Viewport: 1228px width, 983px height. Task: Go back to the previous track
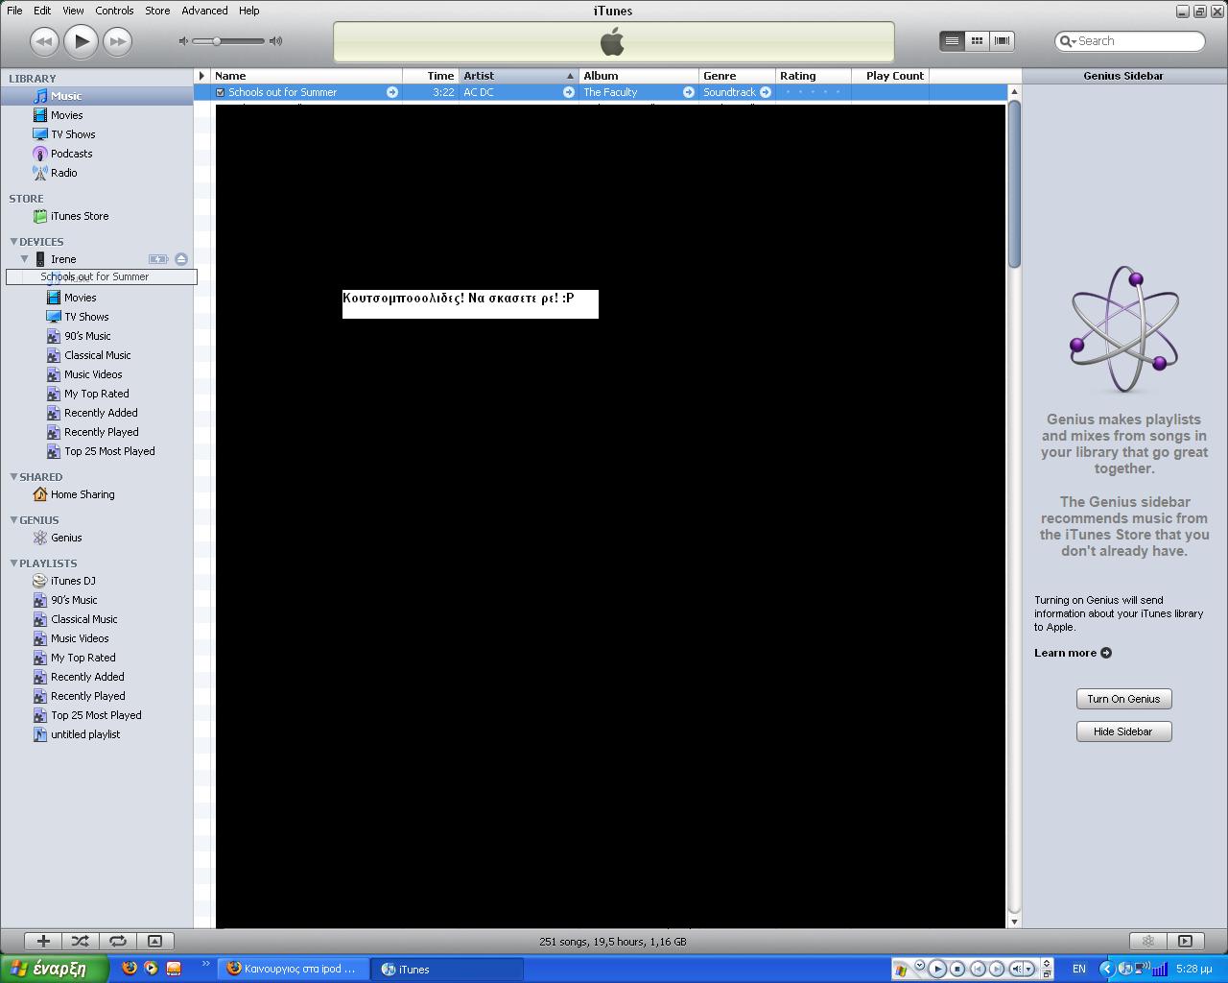tap(44, 41)
